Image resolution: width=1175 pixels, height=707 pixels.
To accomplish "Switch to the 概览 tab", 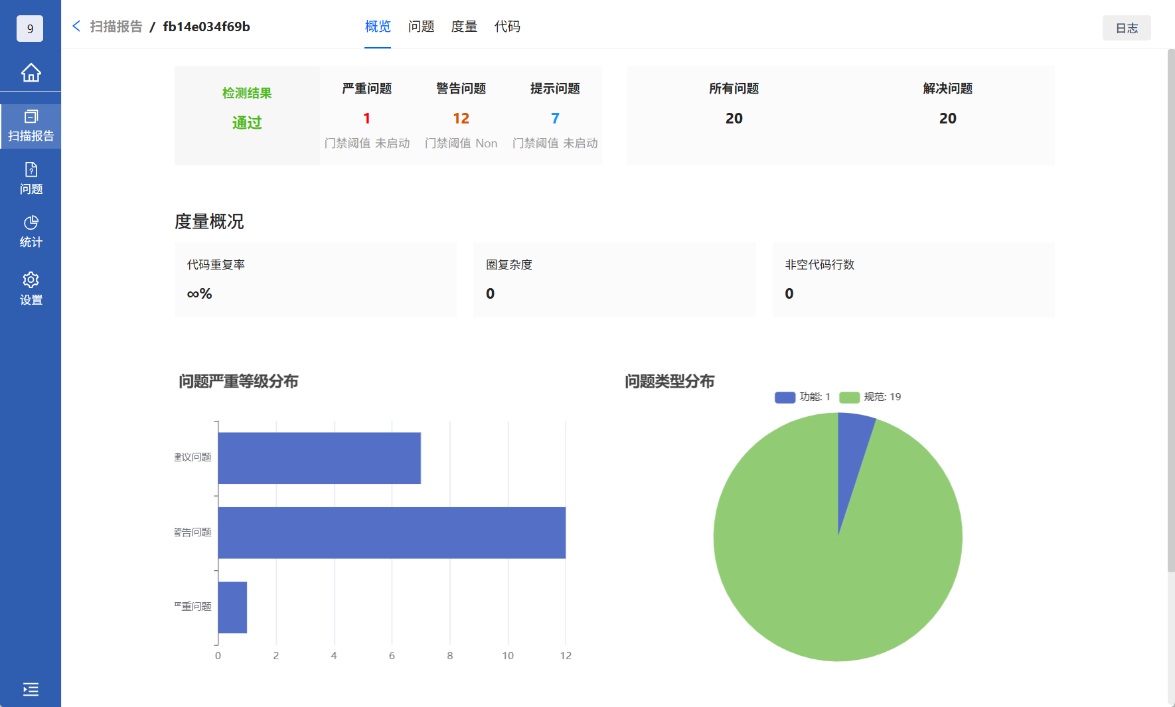I will pyautogui.click(x=378, y=27).
